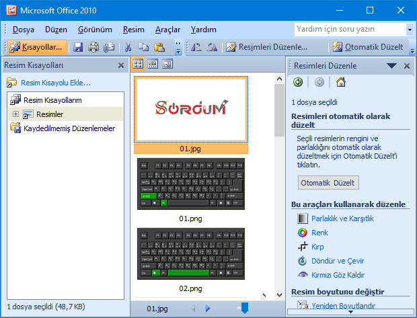Image resolution: width=417 pixels, height=318 pixels.
Task: Select Kaydedilmemiş Düzenlemeler in the tree
Action: [69, 128]
